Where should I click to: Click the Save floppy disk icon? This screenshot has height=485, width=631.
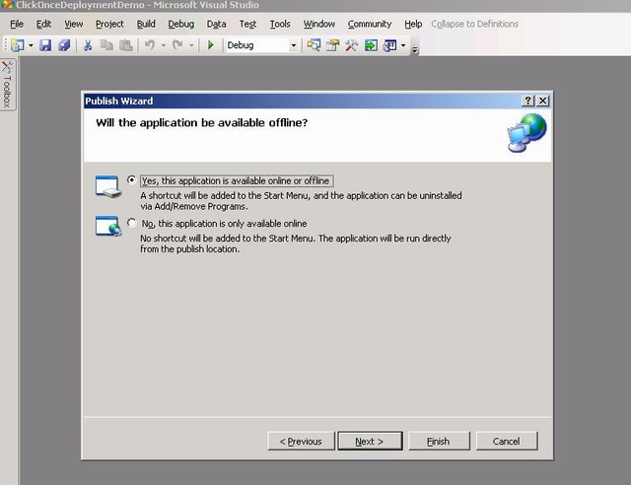(45, 45)
